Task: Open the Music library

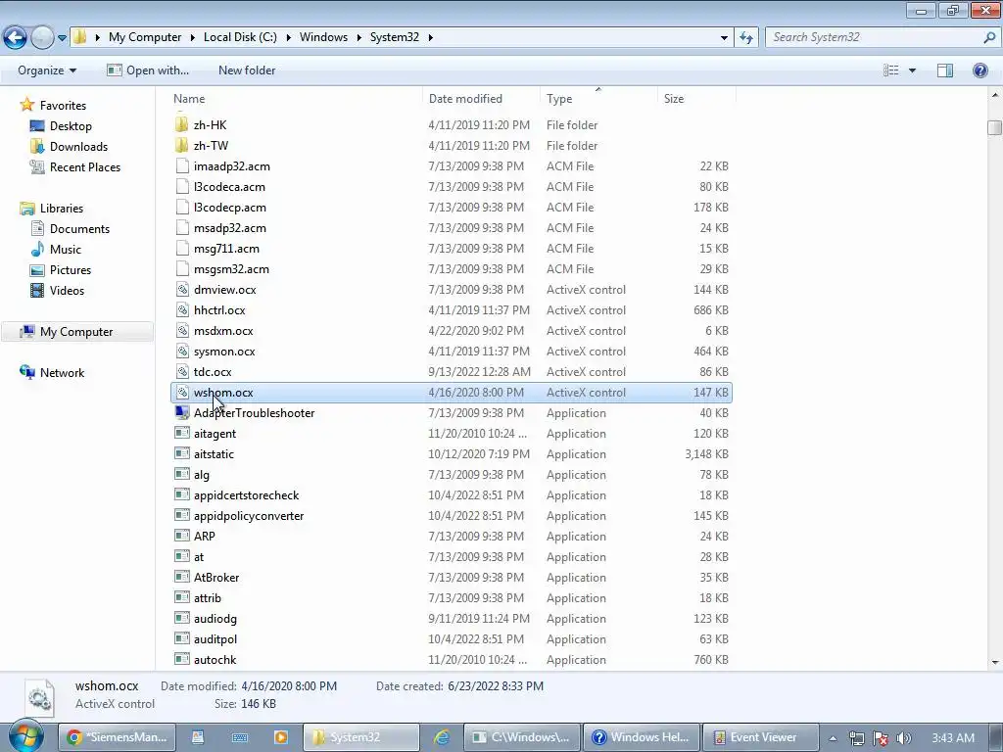Action: (66, 250)
